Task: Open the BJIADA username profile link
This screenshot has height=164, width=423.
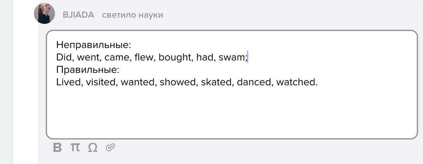Action: [x=78, y=15]
